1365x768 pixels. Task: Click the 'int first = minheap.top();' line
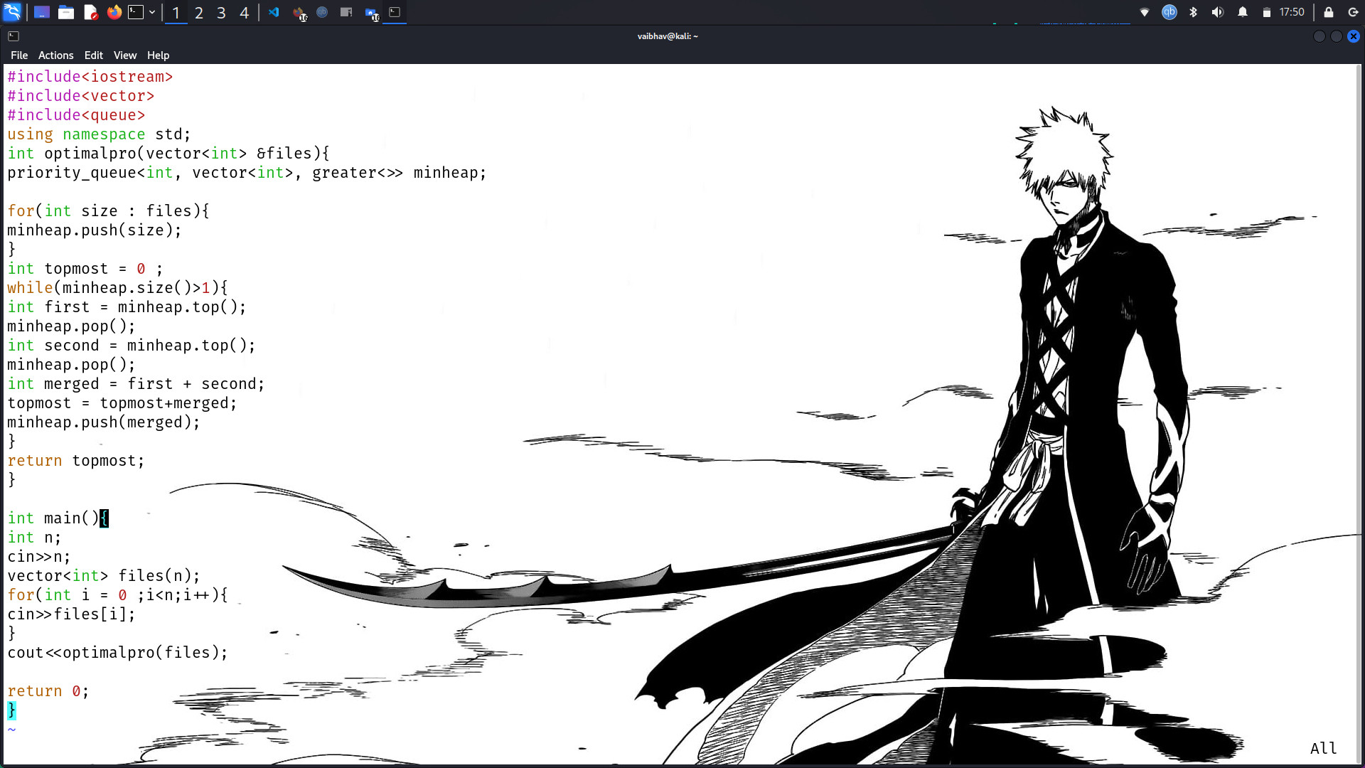point(127,307)
